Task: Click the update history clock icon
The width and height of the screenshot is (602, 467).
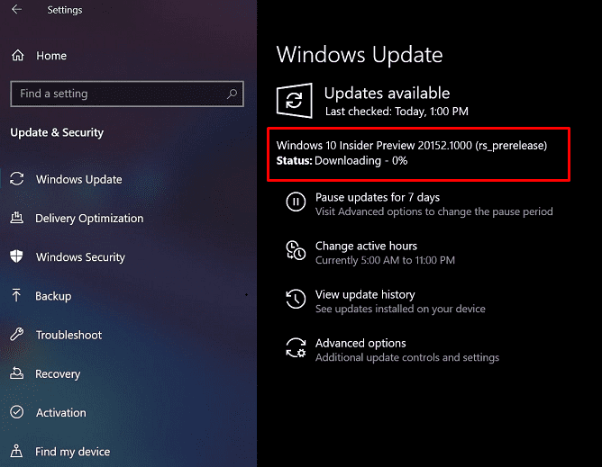Action: (296, 299)
